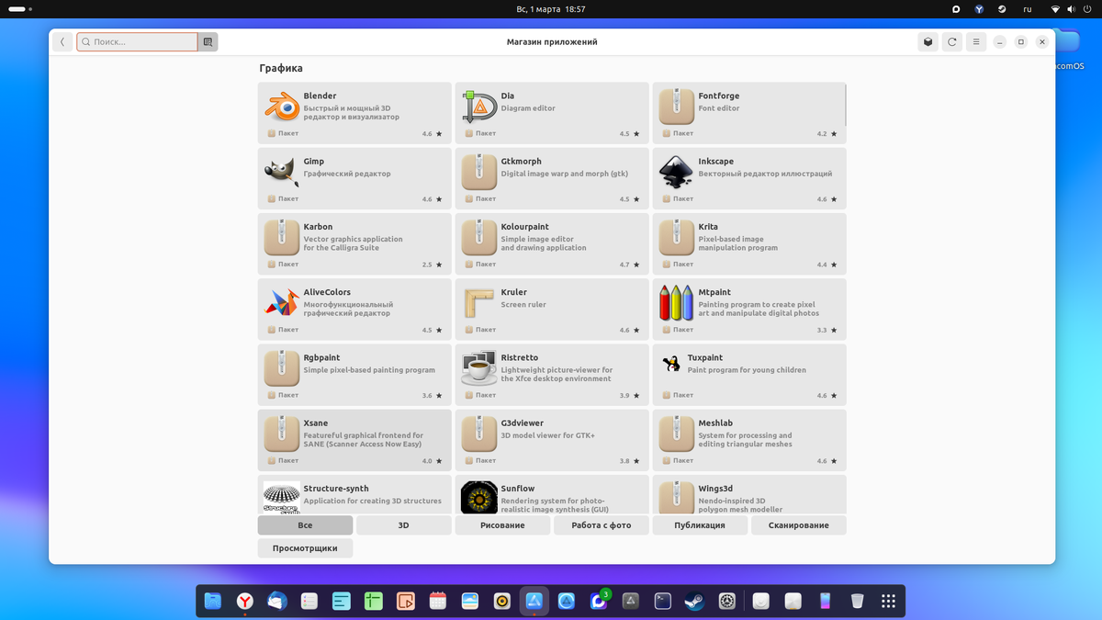Open the hamburger menu in header
The height and width of the screenshot is (620, 1102).
[x=976, y=42]
